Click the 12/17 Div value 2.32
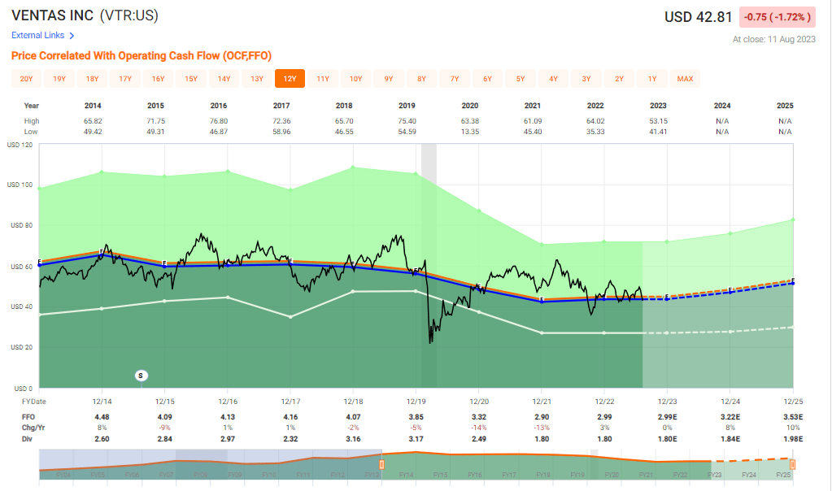 point(291,438)
